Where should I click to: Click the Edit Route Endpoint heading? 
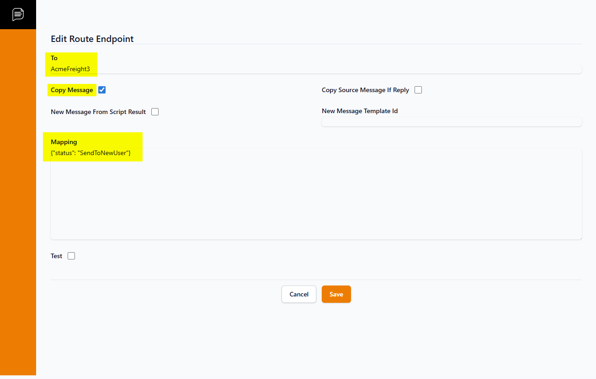(92, 39)
